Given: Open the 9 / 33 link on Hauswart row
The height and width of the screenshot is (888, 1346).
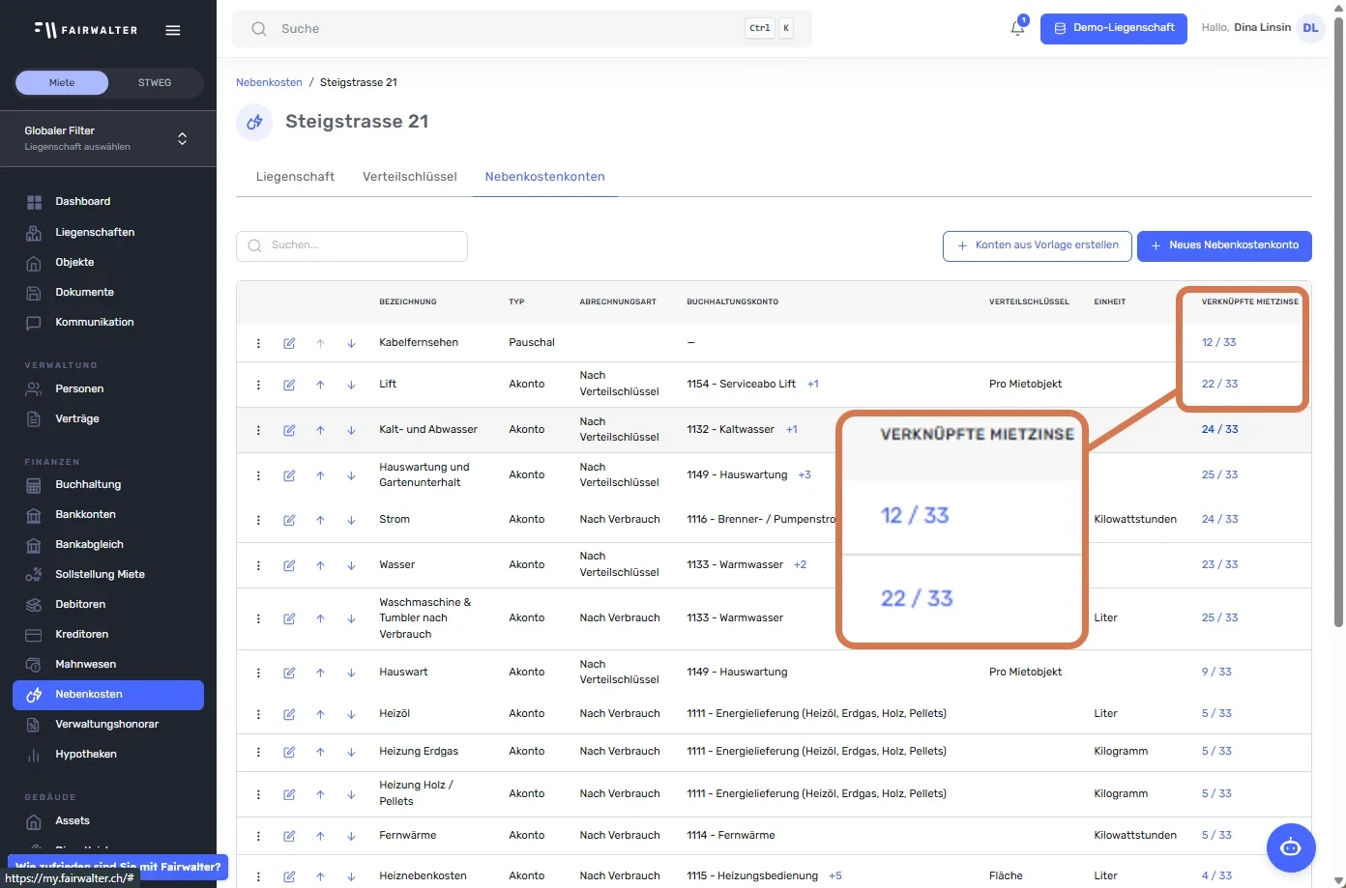Looking at the screenshot, I should (1216, 672).
